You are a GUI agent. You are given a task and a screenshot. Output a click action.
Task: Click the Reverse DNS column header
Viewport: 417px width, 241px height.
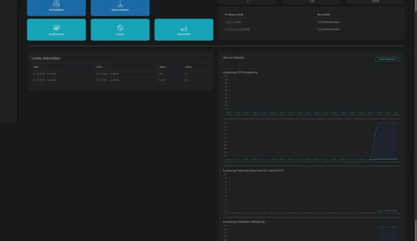tap(323, 14)
